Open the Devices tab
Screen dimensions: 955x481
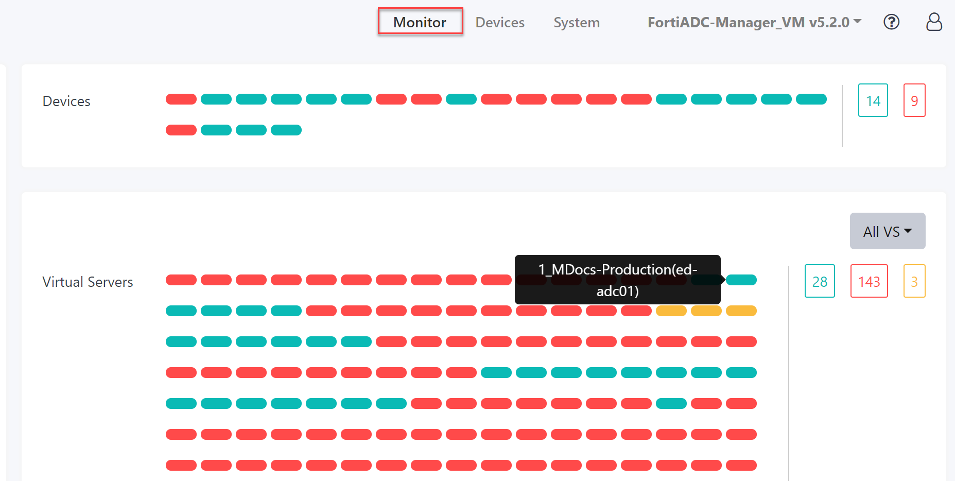499,22
